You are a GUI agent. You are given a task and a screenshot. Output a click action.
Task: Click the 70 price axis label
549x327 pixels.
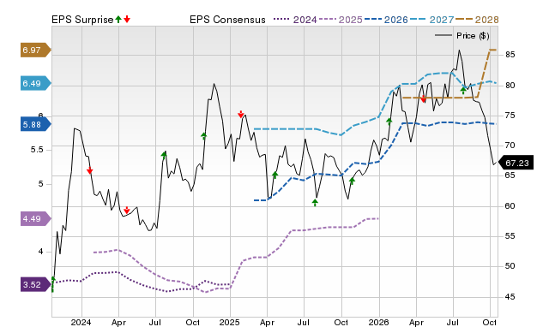tap(510, 145)
